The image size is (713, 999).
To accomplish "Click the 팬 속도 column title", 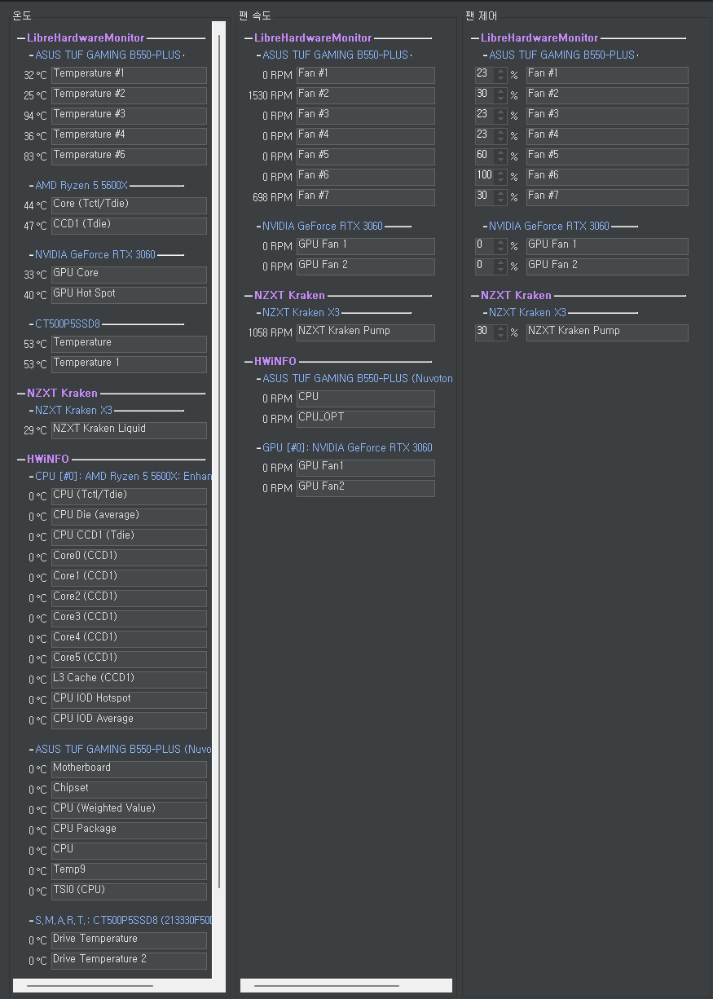I will point(254,15).
